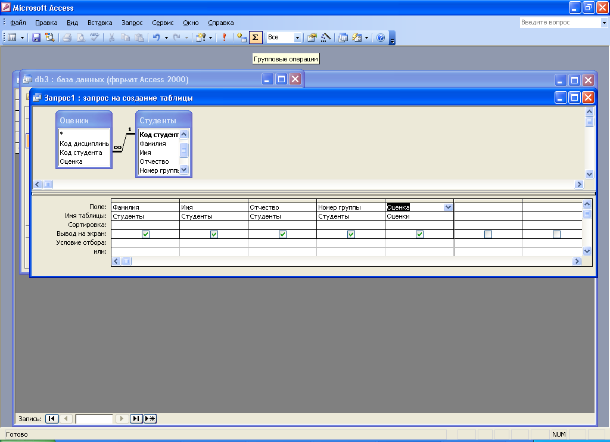The image size is (610, 442).
Task: Click the Print icon
Action: [x=67, y=38]
